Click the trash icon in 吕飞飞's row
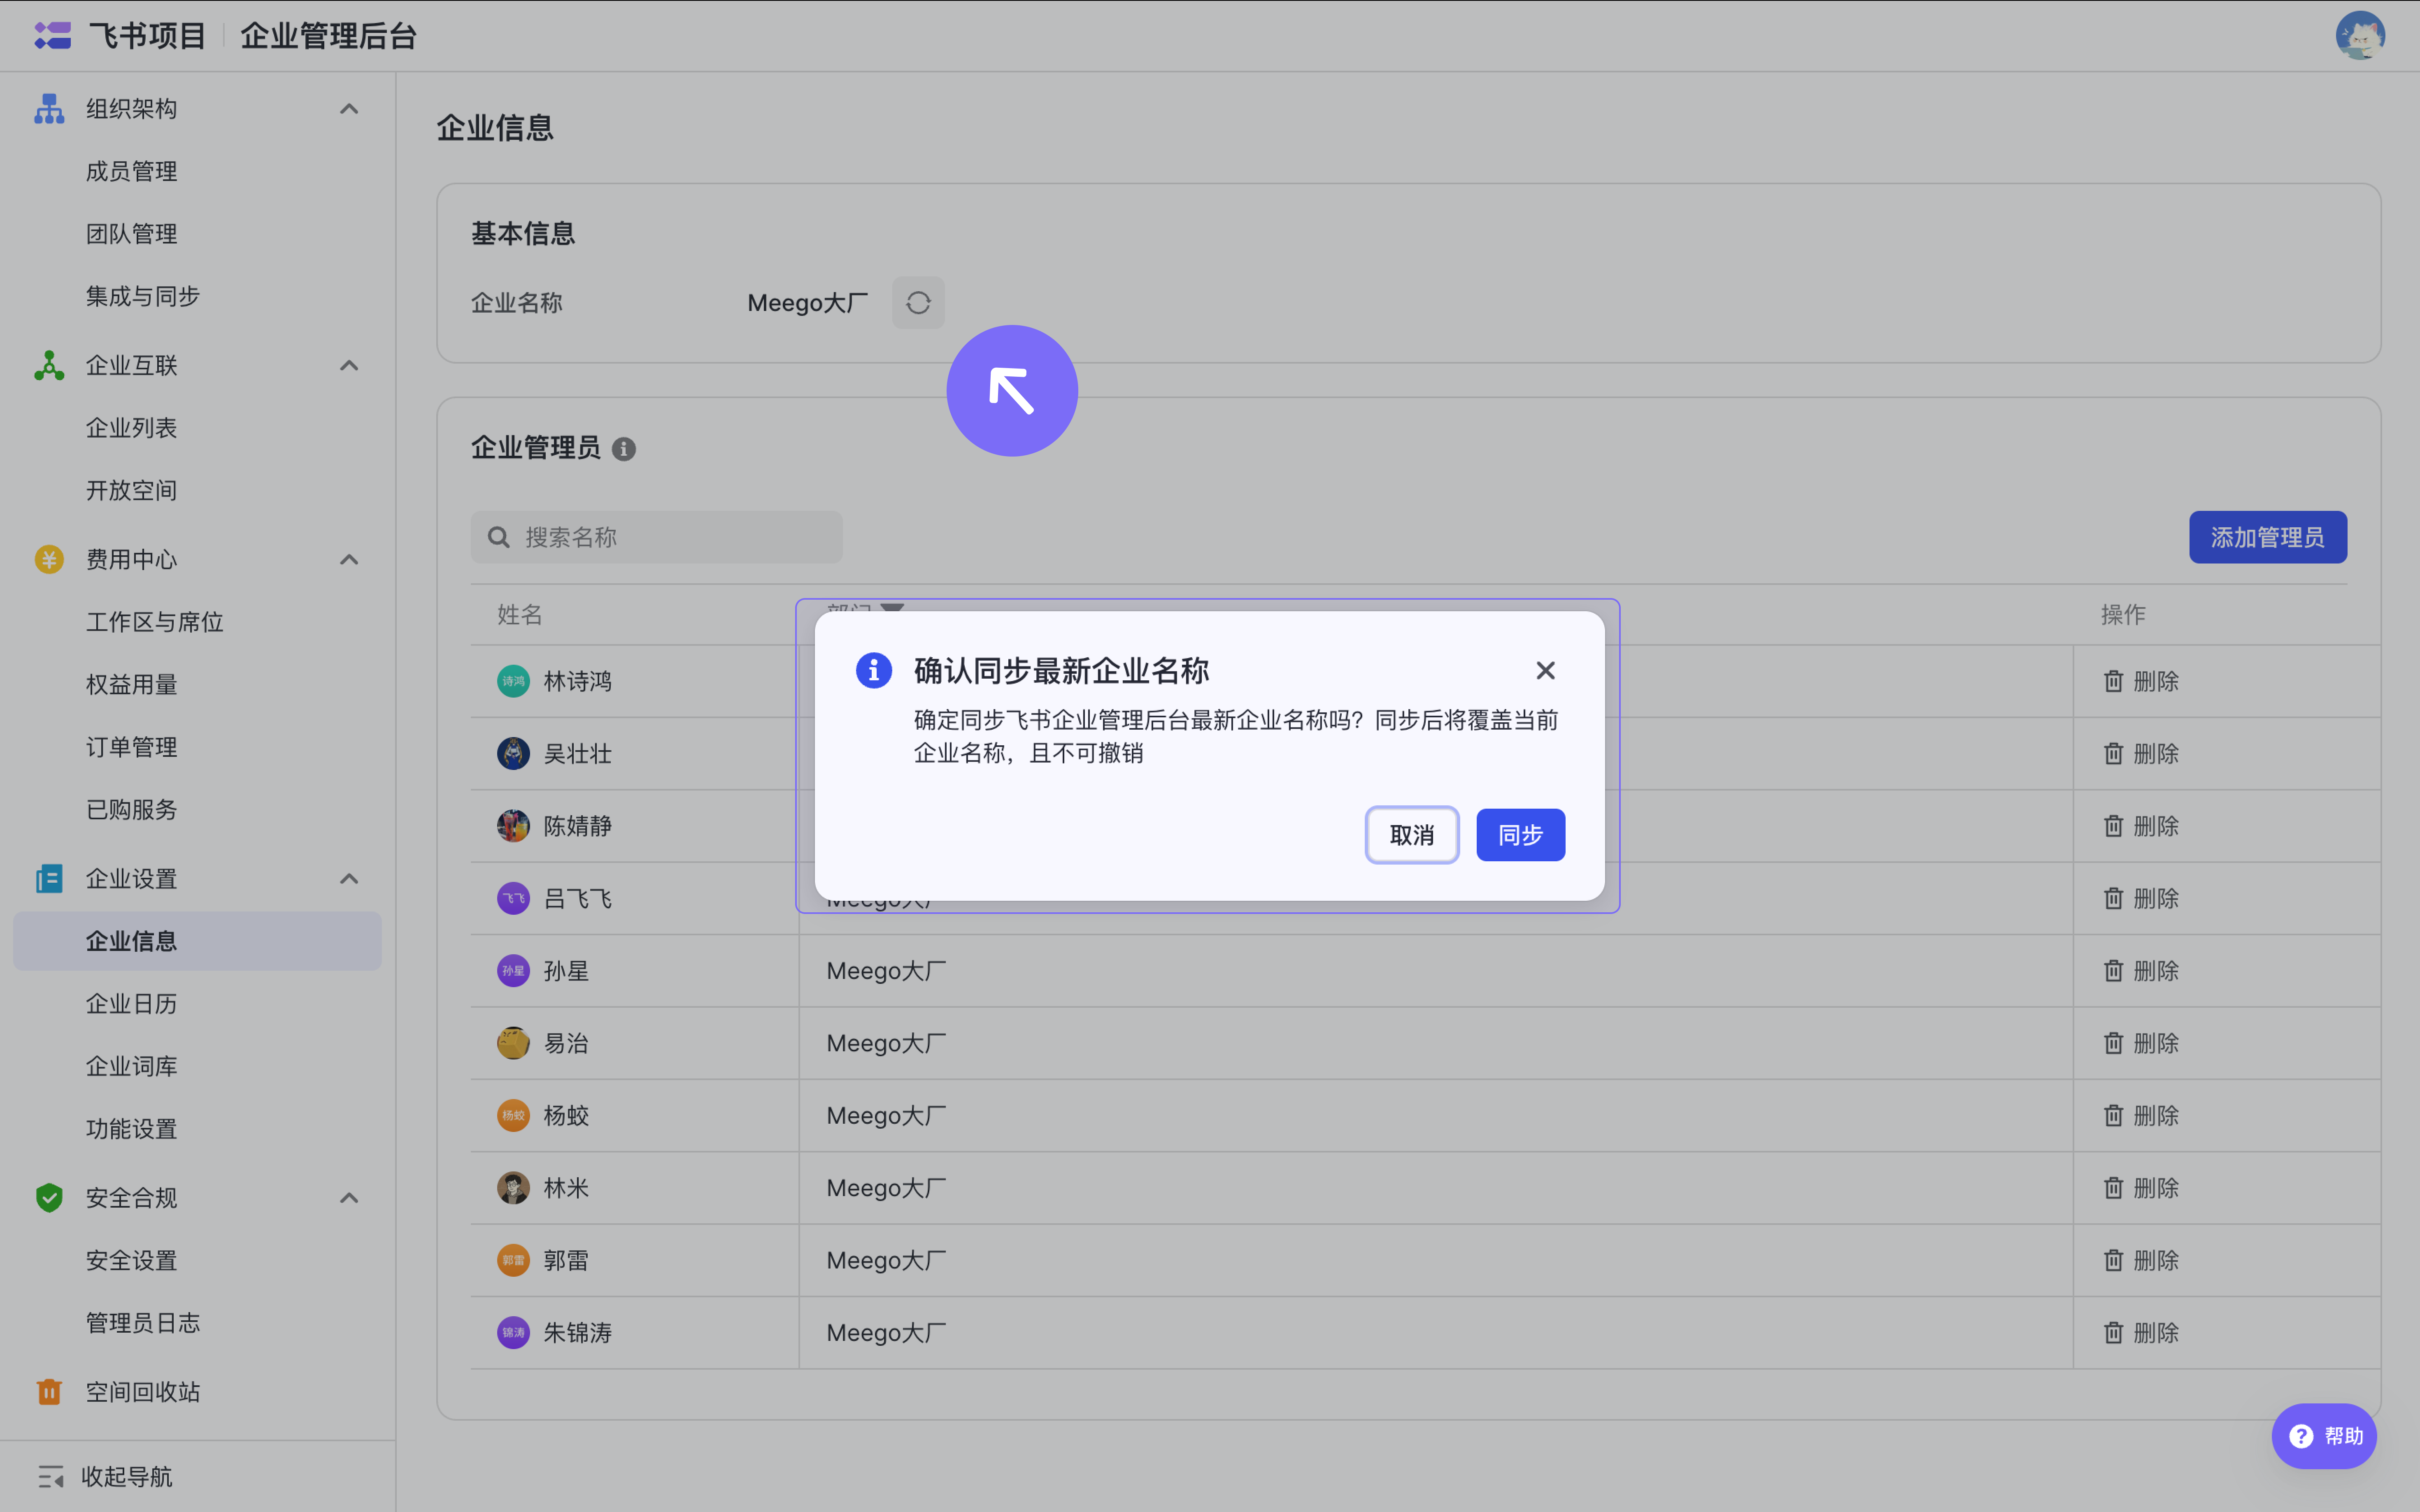Screen dimensions: 2420x1512 pos(2113,899)
